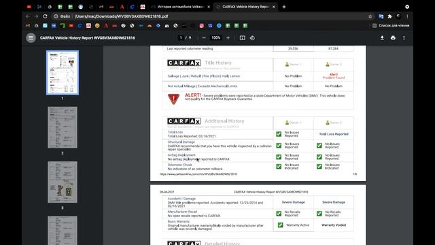Screen dimensions: 435x245
Task: Bookmark this page with the star
Action: 370,16
